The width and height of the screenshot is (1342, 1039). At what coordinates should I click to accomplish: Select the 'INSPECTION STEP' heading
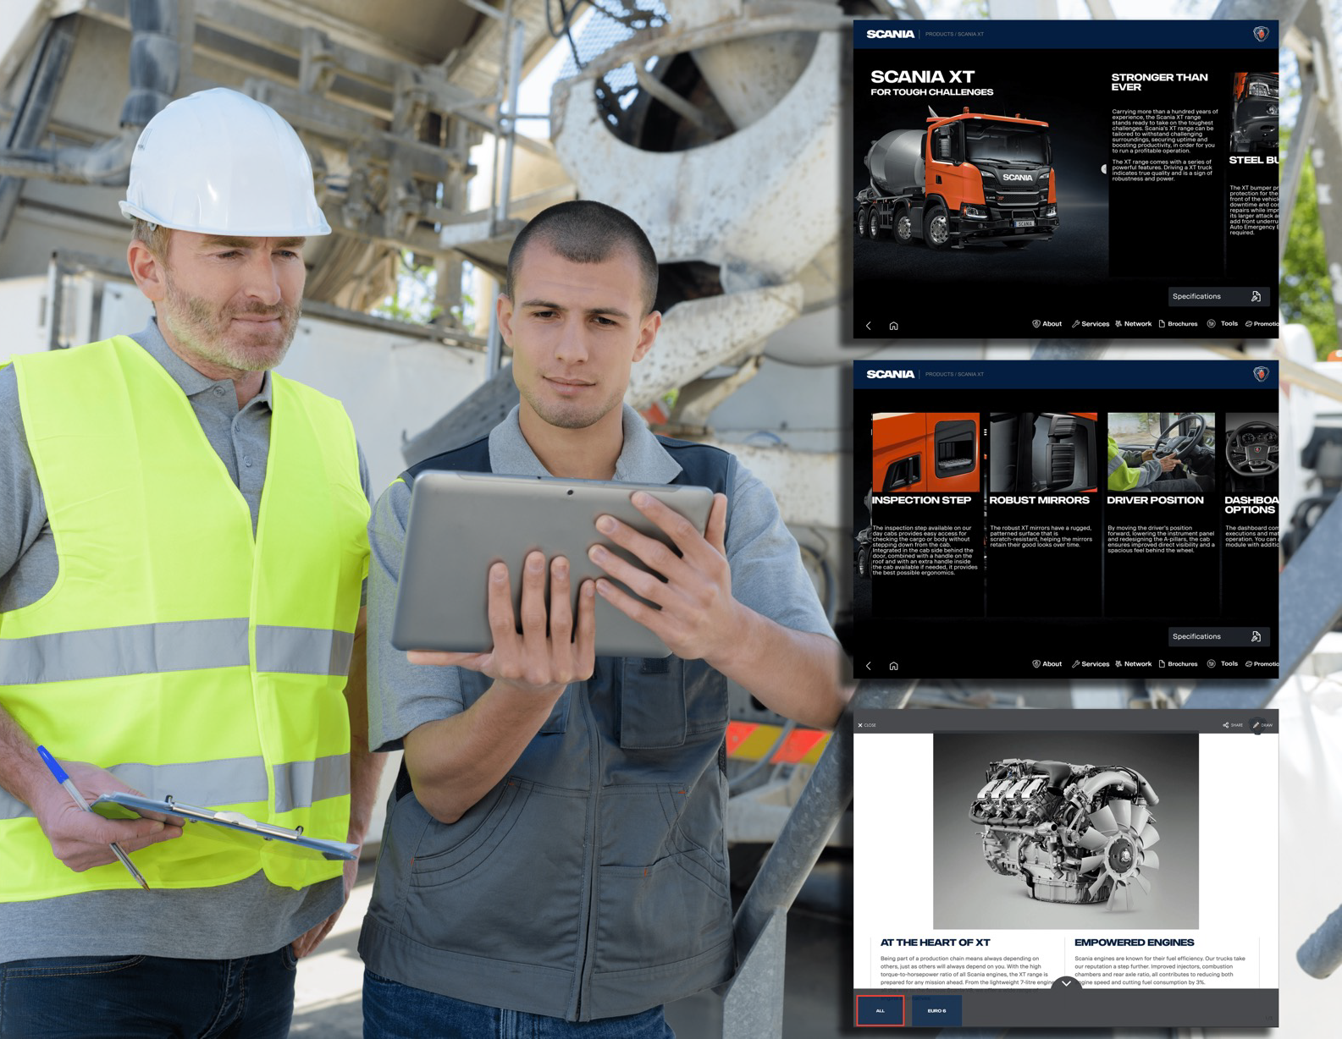tap(921, 500)
